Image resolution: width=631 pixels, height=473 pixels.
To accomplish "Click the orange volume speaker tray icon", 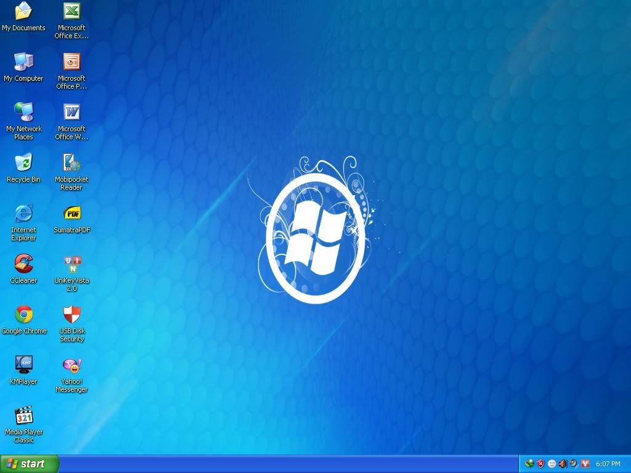I will coord(563,464).
